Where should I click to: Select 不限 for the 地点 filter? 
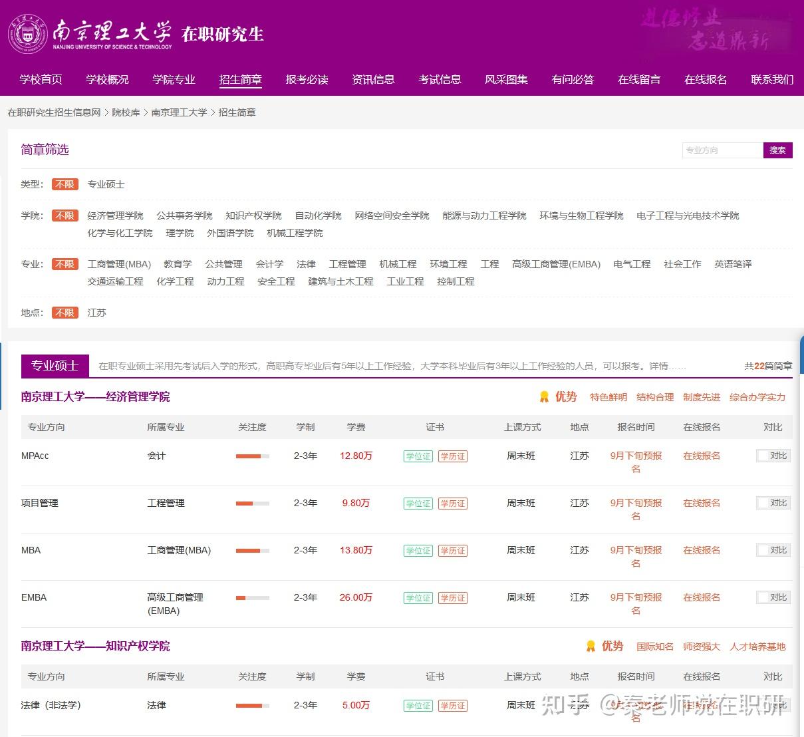click(x=65, y=313)
